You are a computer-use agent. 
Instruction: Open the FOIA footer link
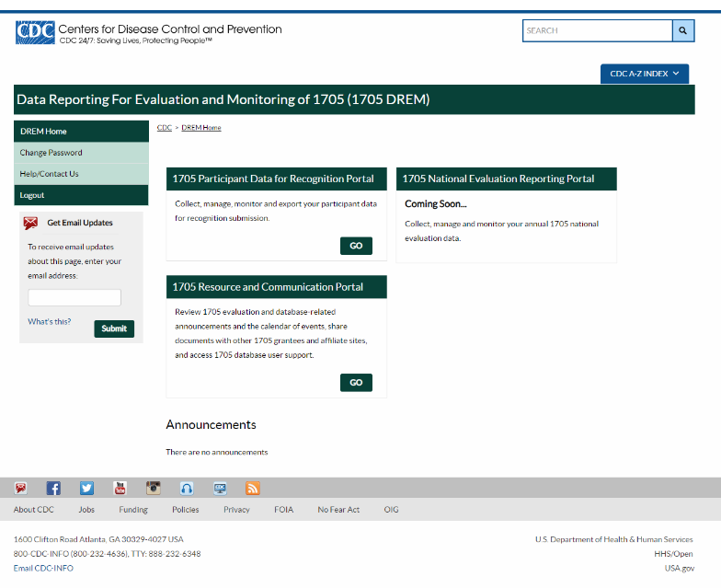(283, 510)
